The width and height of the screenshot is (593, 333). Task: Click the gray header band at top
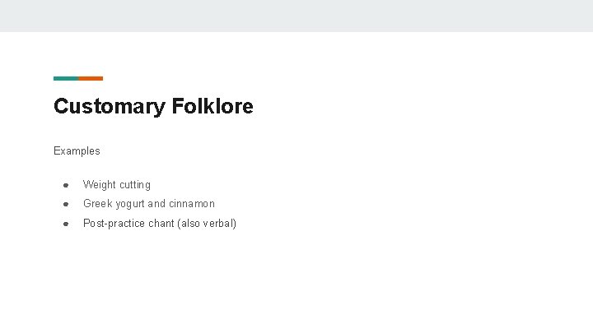pyautogui.click(x=296, y=16)
